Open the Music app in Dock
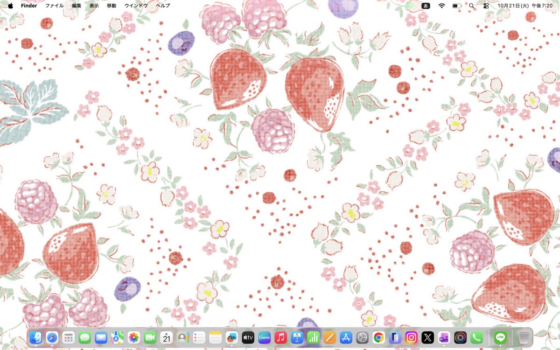The width and height of the screenshot is (560, 350). tap(280, 337)
